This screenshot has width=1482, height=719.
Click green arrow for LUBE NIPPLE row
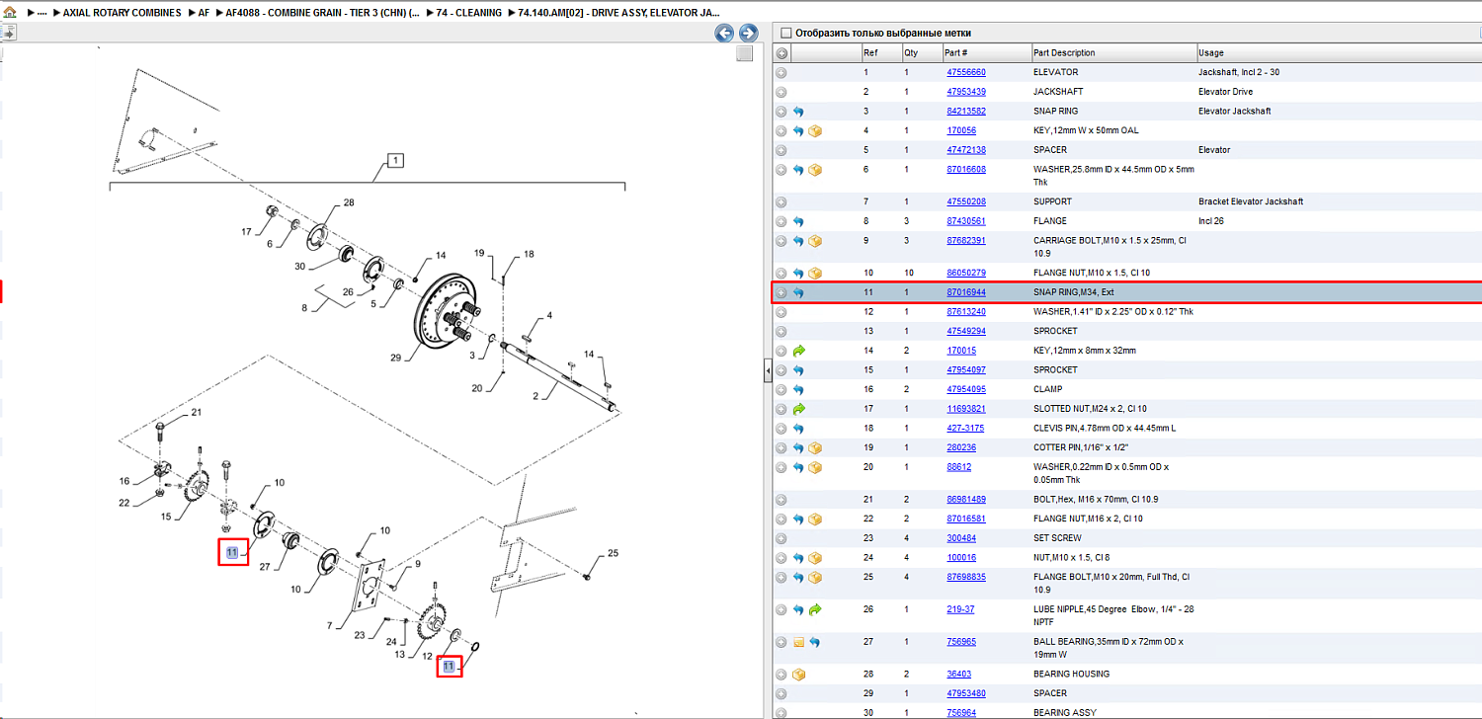tap(815, 609)
